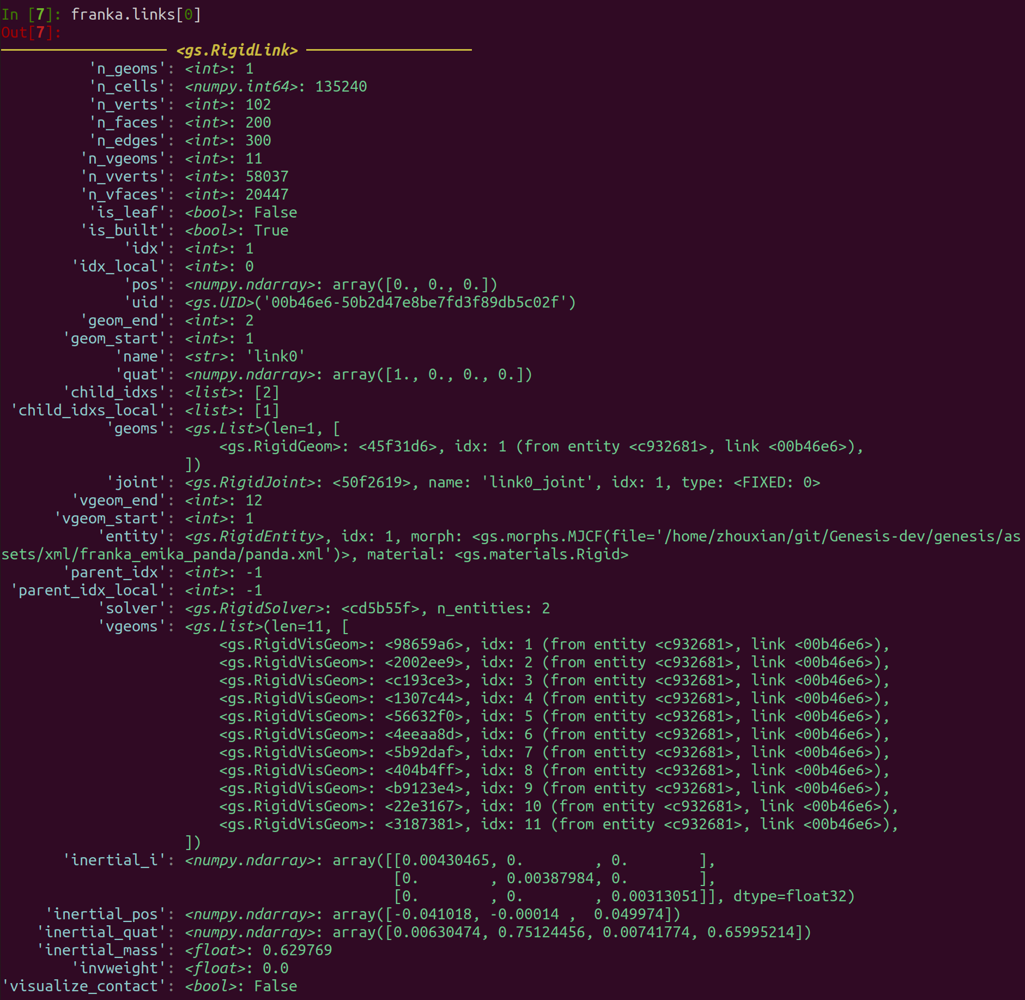Select the gs.RigidLink header title
1025x1000 pixels.
(236, 50)
